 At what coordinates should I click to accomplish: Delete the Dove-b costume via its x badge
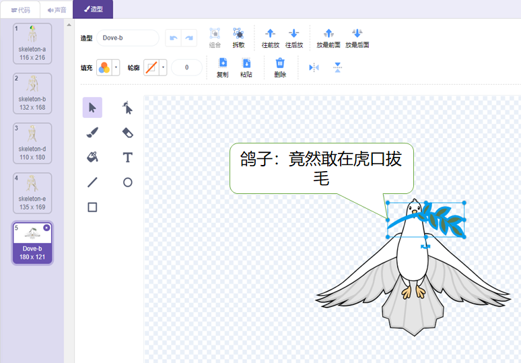click(47, 228)
